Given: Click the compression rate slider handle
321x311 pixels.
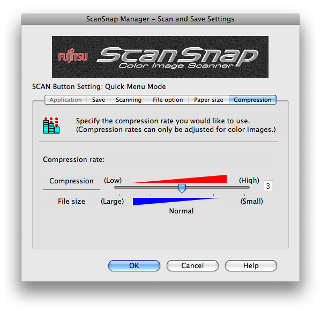Looking at the screenshot, I should coord(182,188).
